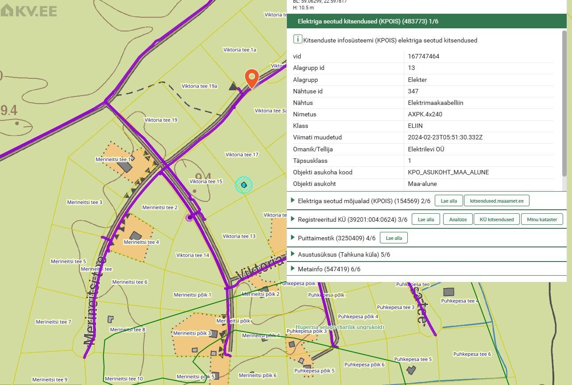
Task: Click the KÜ kitsendused button
Action: [x=496, y=219]
